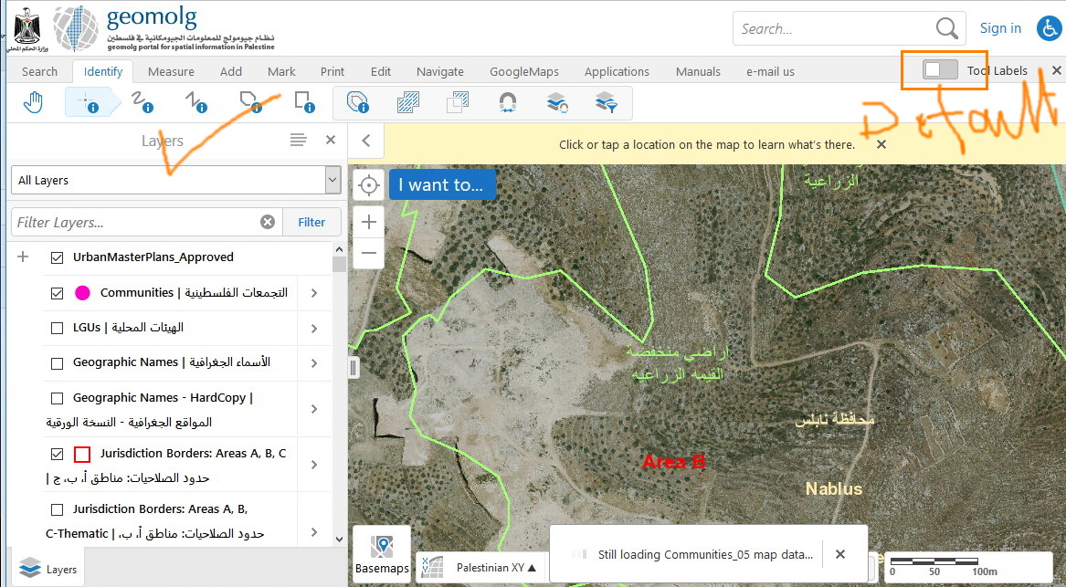1066x587 pixels.
Task: Click the I want to... button
Action: pyautogui.click(x=442, y=184)
